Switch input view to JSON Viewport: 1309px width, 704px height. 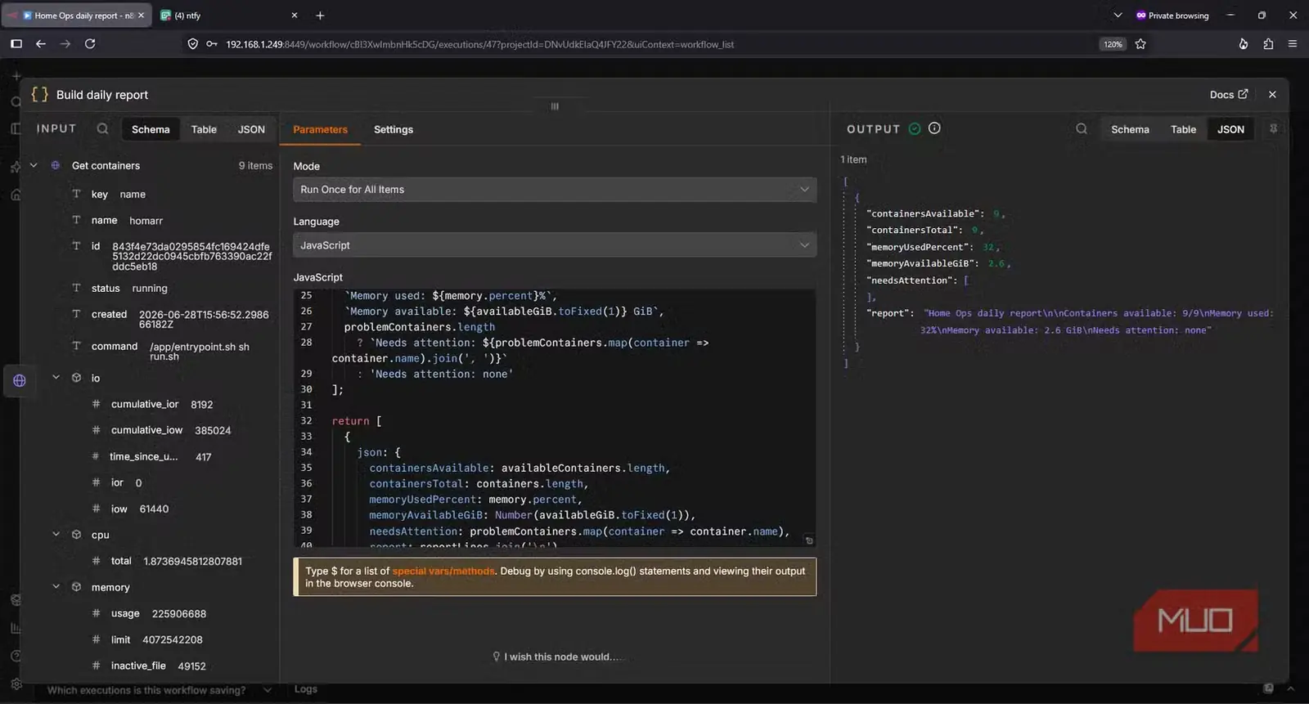pos(251,129)
